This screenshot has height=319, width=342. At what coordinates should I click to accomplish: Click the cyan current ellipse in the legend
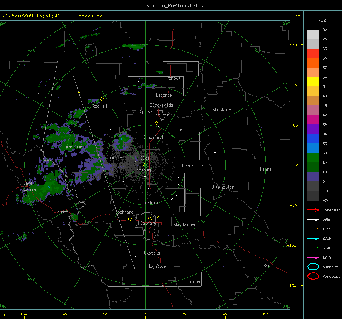(x=313, y=267)
